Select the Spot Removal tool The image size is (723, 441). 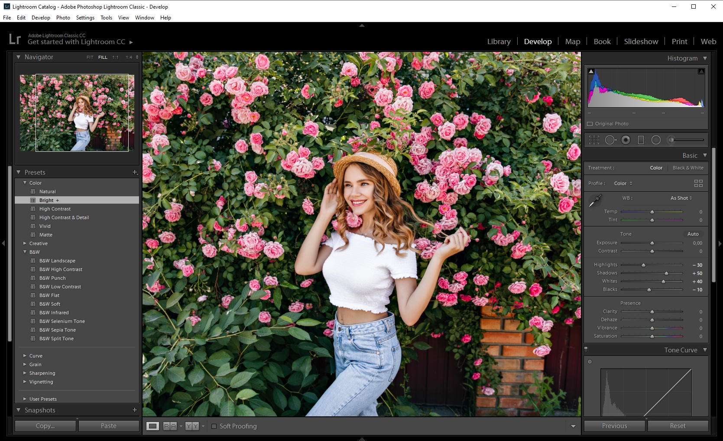[x=611, y=140]
